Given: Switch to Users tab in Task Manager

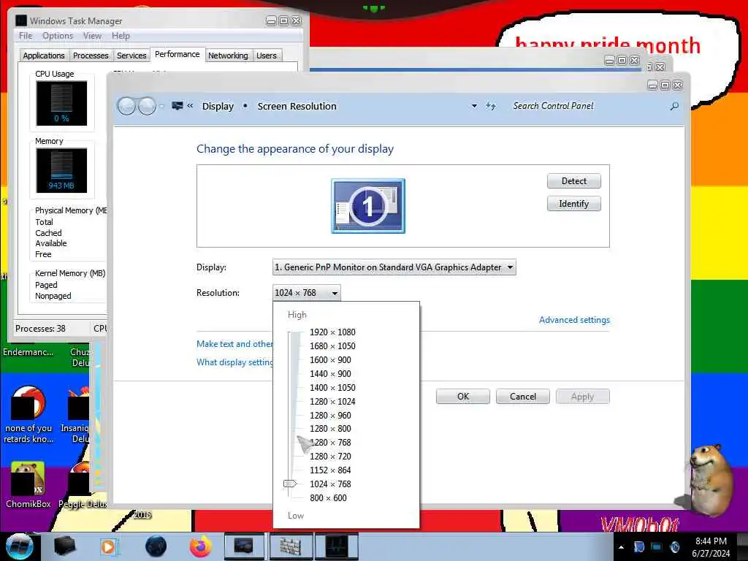Looking at the screenshot, I should point(267,56).
